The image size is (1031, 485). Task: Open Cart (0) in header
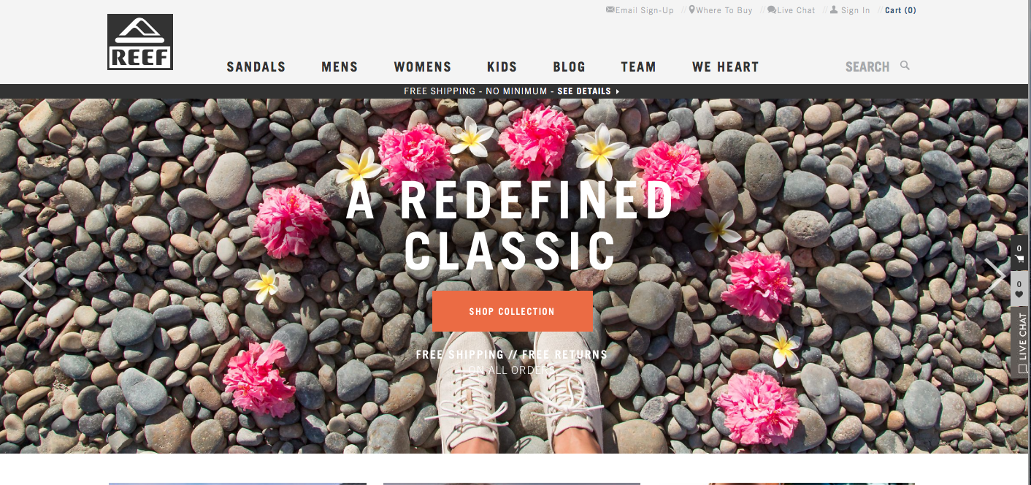tap(900, 10)
